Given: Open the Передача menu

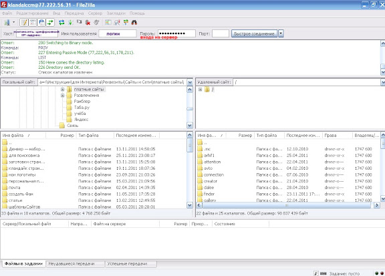Looking at the screenshot, I should click(x=74, y=13).
